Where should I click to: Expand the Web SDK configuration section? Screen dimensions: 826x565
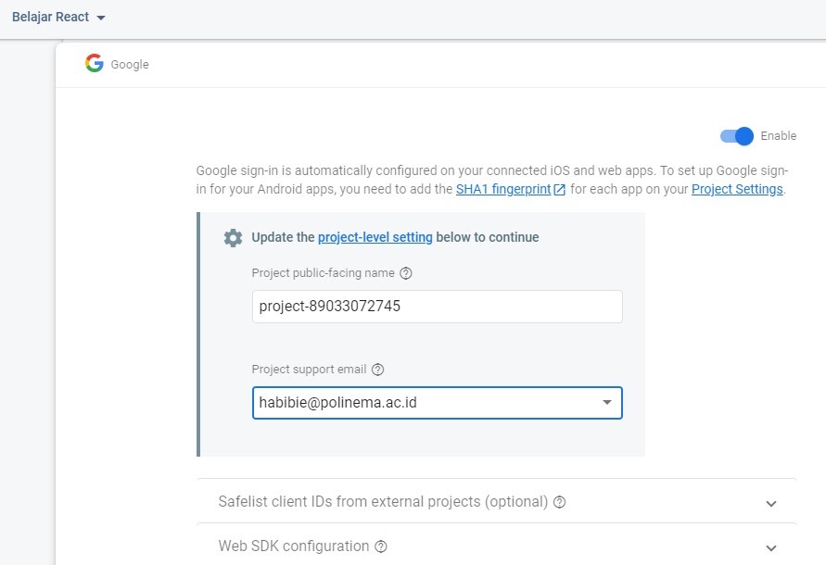(770, 546)
